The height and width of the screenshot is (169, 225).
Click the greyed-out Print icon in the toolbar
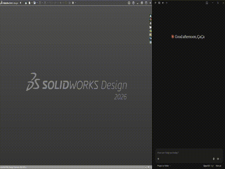click(45, 3)
